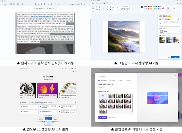Select the red ballpoint pen in Snipping Tool

pyautogui.click(x=35, y=4)
